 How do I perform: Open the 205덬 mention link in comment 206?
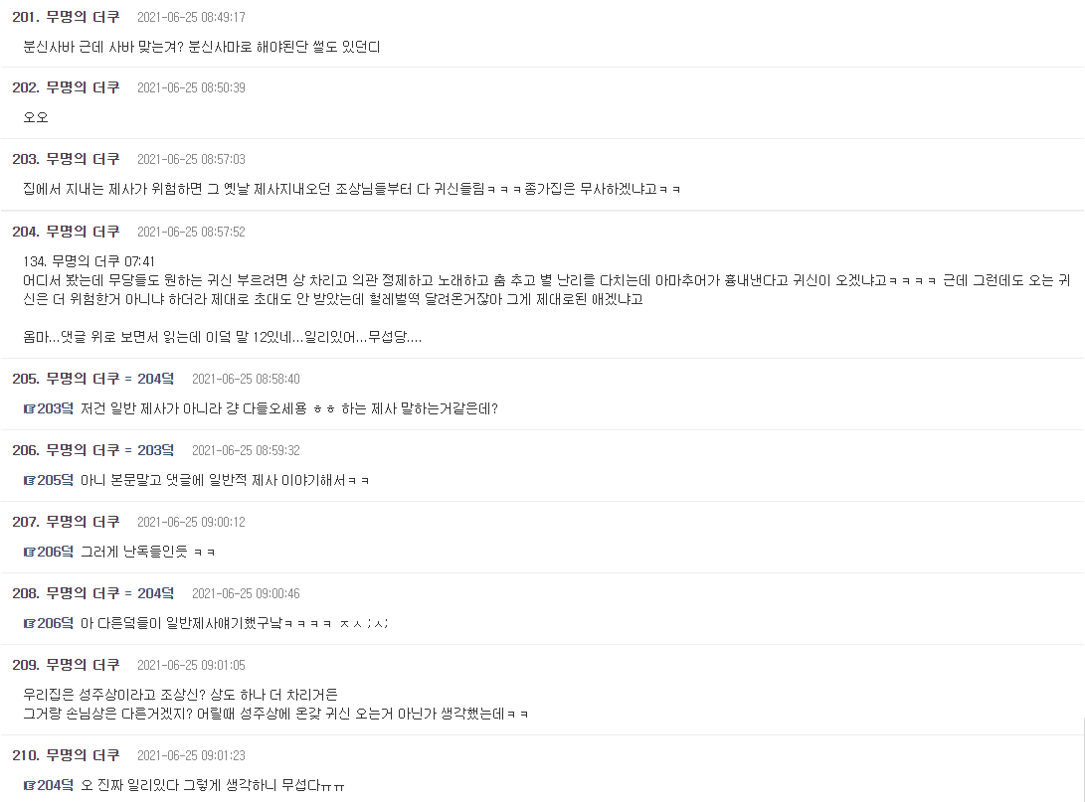pos(55,481)
